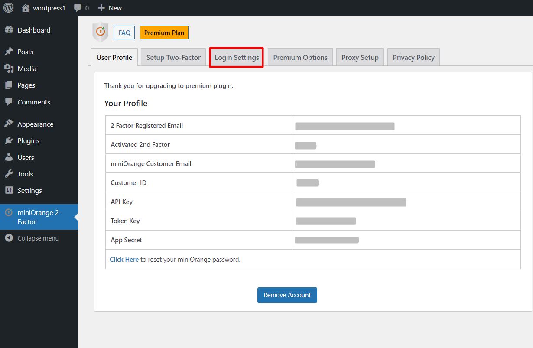The height and width of the screenshot is (348, 533).
Task: Click the plus icon next to New
Action: coord(101,8)
